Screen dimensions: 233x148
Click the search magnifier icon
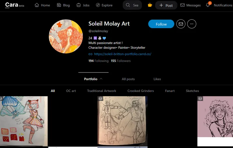tap(128, 5)
